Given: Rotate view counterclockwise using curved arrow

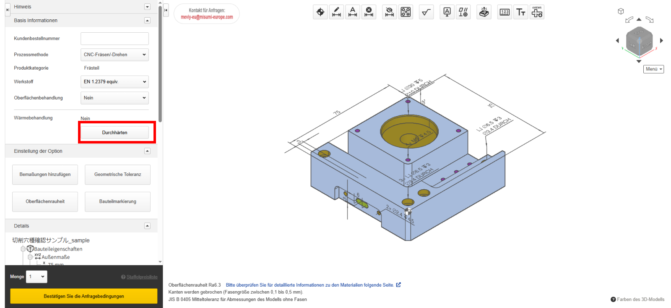Looking at the screenshot, I should coord(629,20).
